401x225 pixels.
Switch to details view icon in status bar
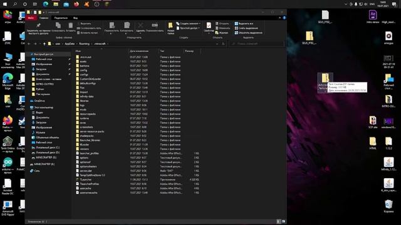pyautogui.click(x=278, y=222)
